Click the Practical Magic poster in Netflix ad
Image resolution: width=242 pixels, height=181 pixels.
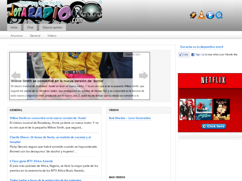[x=221, y=109]
